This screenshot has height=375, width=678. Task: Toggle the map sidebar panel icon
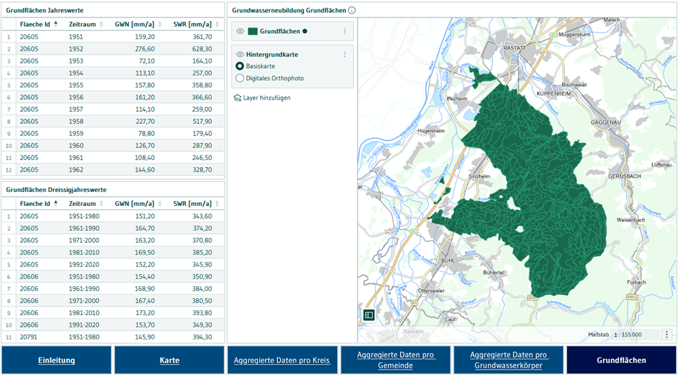[368, 314]
